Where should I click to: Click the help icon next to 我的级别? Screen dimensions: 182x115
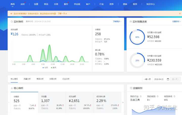[x=157, y=96]
